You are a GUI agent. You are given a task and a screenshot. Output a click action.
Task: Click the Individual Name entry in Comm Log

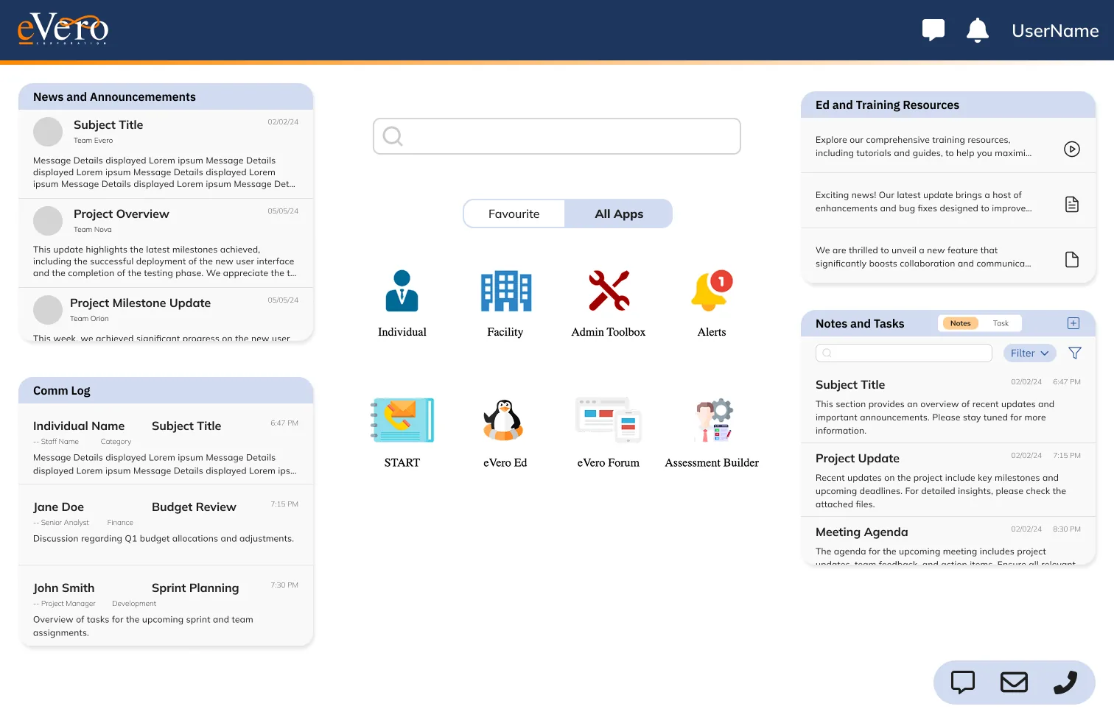[x=79, y=426]
